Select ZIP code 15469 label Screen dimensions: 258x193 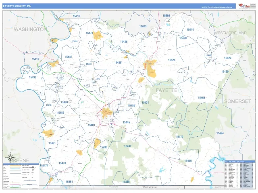coord(225,72)
